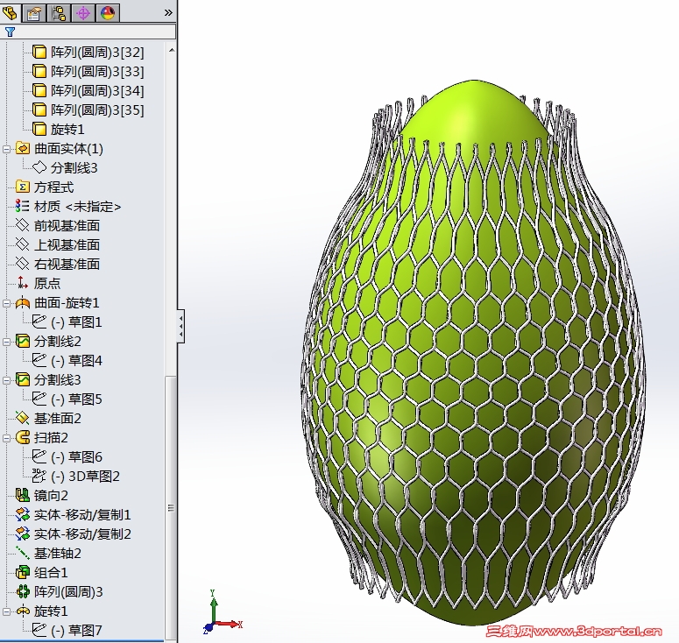This screenshot has height=643, width=679.
Task: Select the 上视基准面 plane icon
Action: (x=23, y=244)
